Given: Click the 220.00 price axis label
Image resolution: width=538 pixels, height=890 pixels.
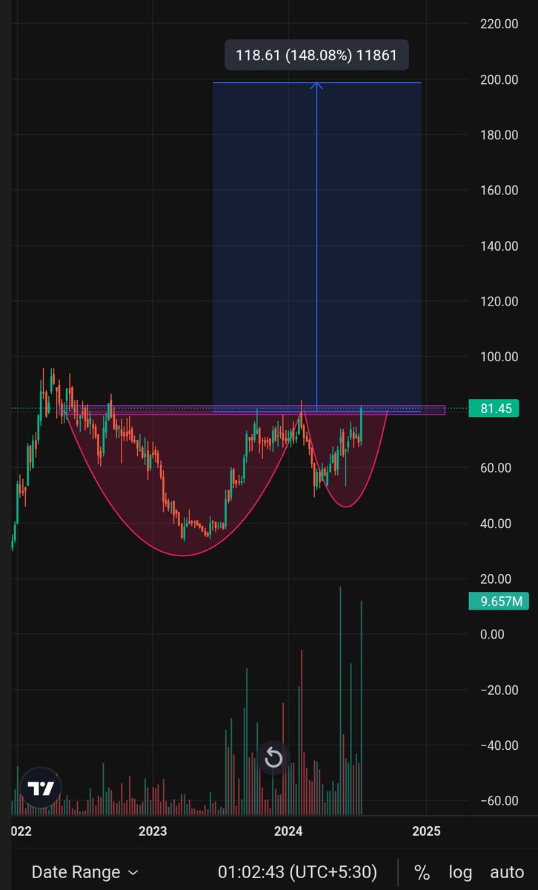Looking at the screenshot, I should click(499, 24).
